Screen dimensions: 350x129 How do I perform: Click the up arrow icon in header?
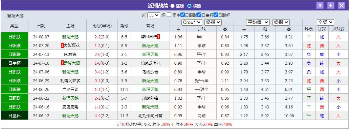(320, 5)
